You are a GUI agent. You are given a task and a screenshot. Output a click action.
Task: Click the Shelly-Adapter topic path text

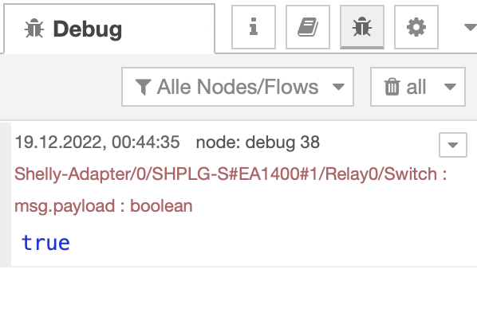[231, 174]
